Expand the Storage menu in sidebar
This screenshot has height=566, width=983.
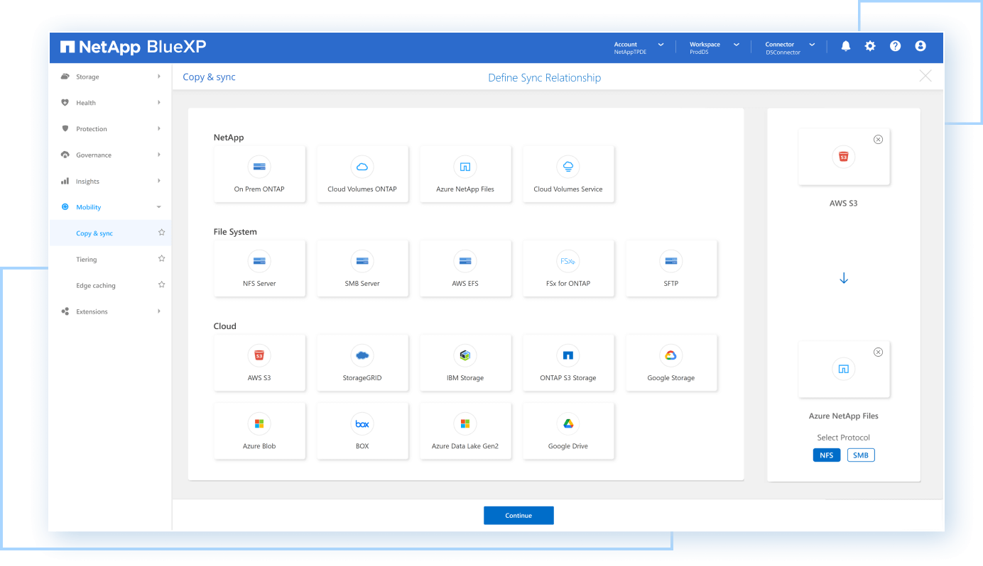click(x=110, y=77)
